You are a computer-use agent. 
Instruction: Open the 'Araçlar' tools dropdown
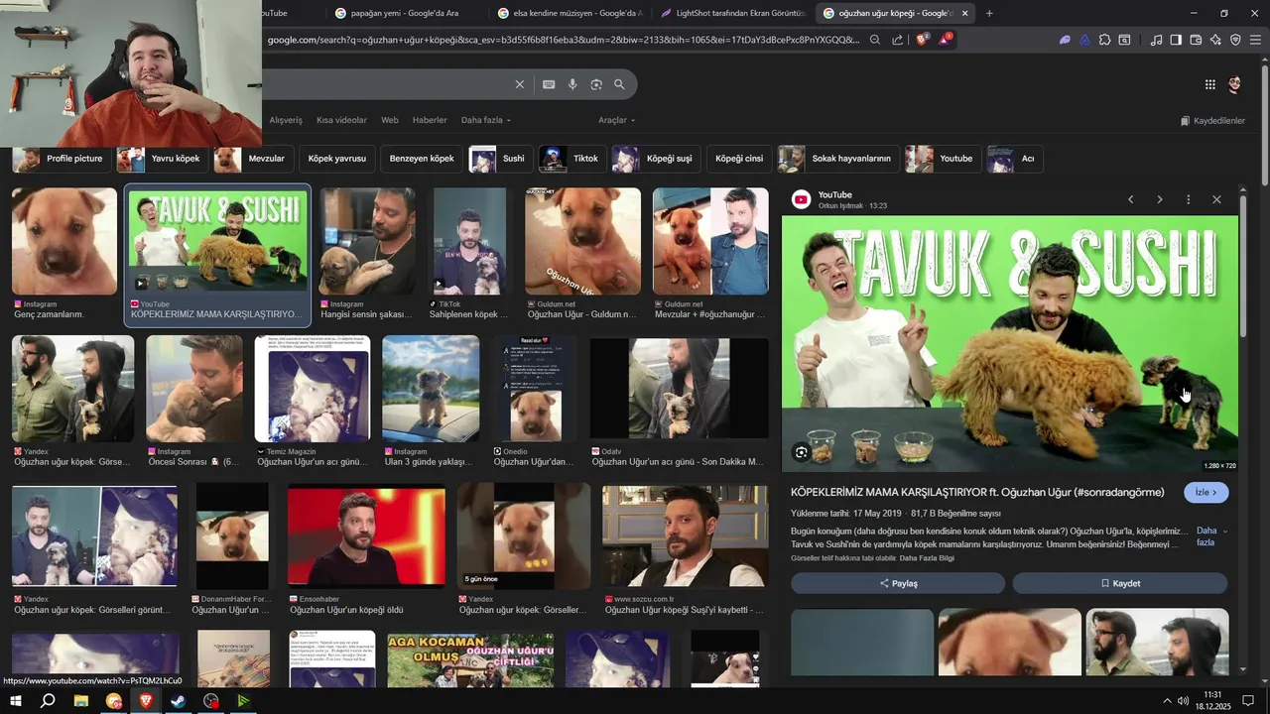point(616,120)
